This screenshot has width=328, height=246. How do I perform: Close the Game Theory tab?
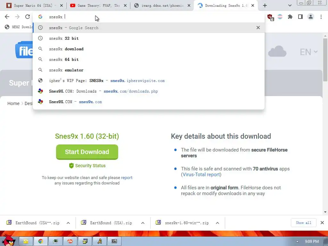(125, 6)
